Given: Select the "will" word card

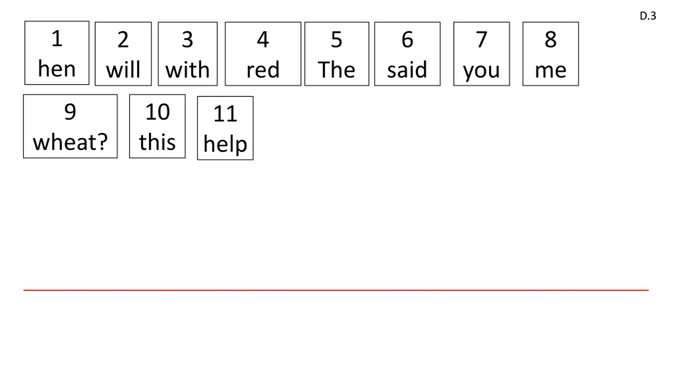Looking at the screenshot, I should [x=123, y=54].
